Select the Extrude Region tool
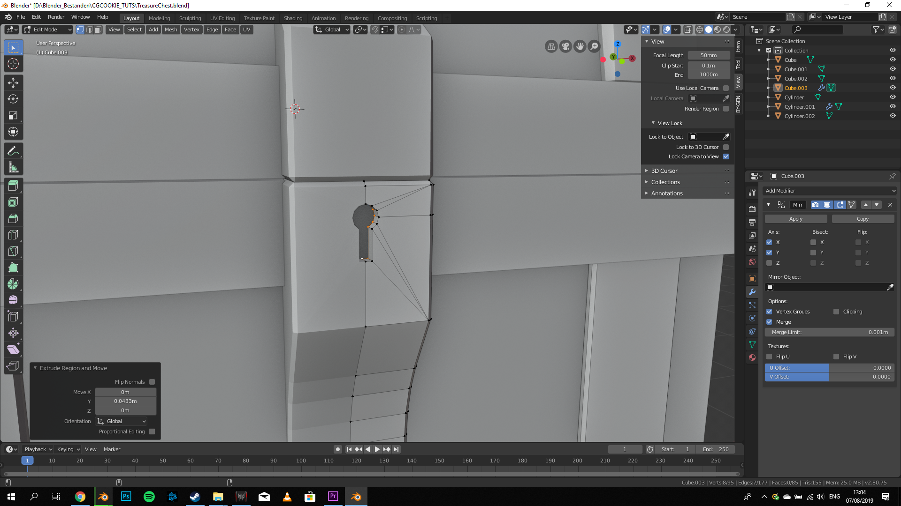Screen dimensions: 901x506 (13, 186)
